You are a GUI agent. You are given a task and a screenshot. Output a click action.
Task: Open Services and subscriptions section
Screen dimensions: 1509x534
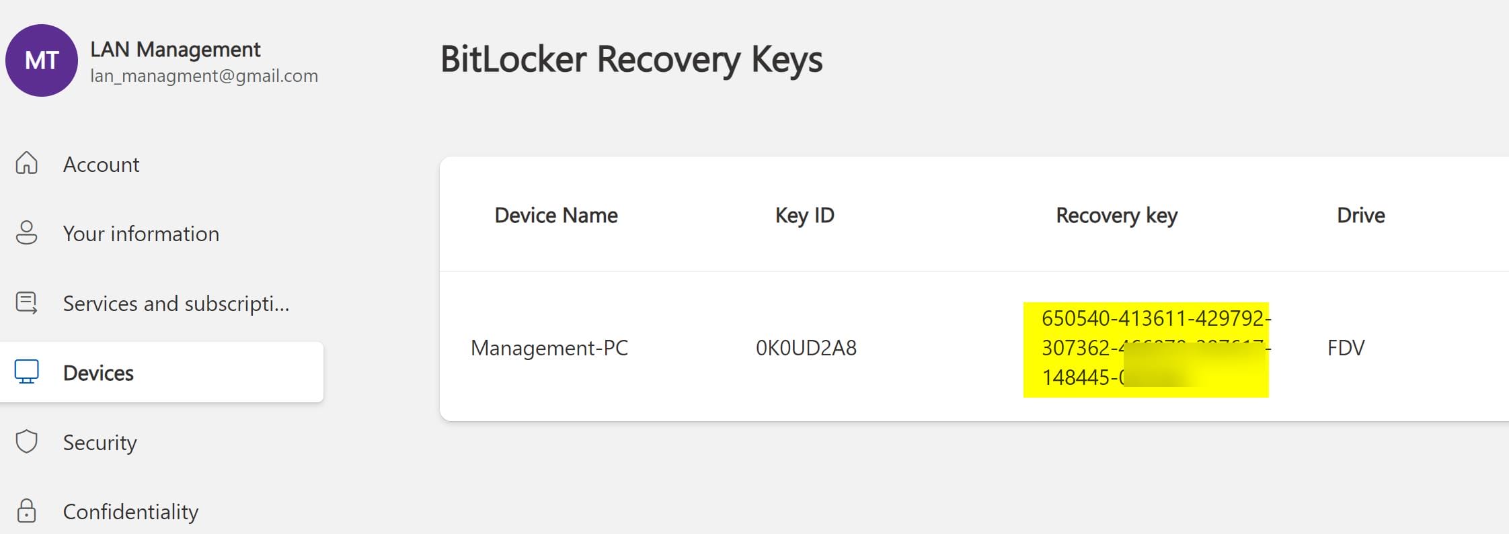tap(176, 304)
